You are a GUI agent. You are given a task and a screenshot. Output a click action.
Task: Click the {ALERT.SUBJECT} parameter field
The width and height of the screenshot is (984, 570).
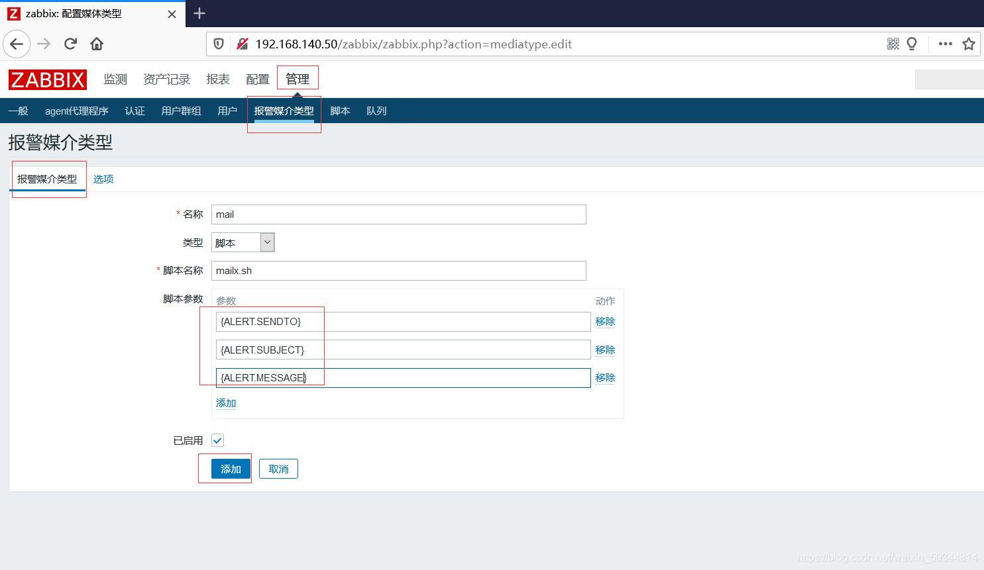click(403, 350)
